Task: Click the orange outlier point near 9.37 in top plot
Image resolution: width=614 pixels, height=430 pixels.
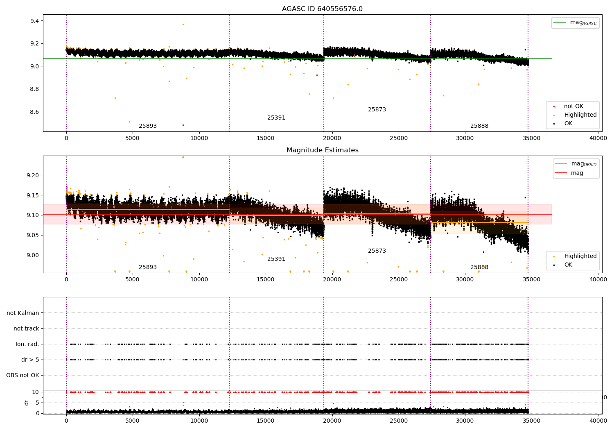Action: point(183,24)
